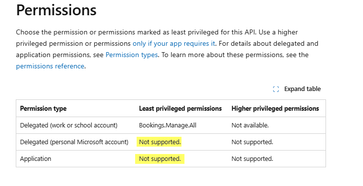Select the Delegated (work or school account) cell

[x=69, y=125]
